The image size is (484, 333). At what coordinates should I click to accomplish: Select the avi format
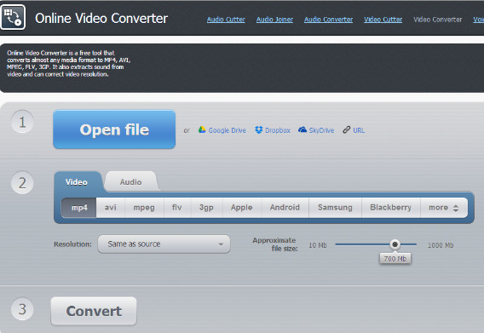[111, 208]
